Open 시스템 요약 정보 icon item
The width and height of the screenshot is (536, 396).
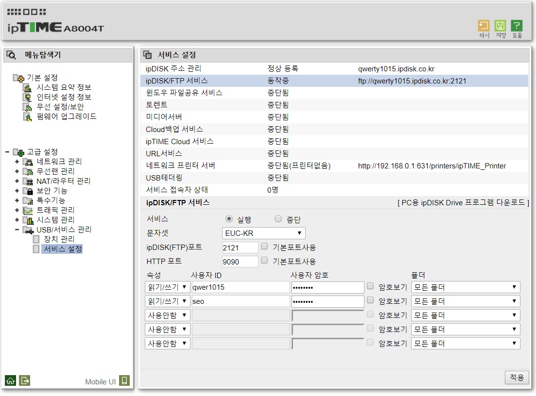click(27, 88)
